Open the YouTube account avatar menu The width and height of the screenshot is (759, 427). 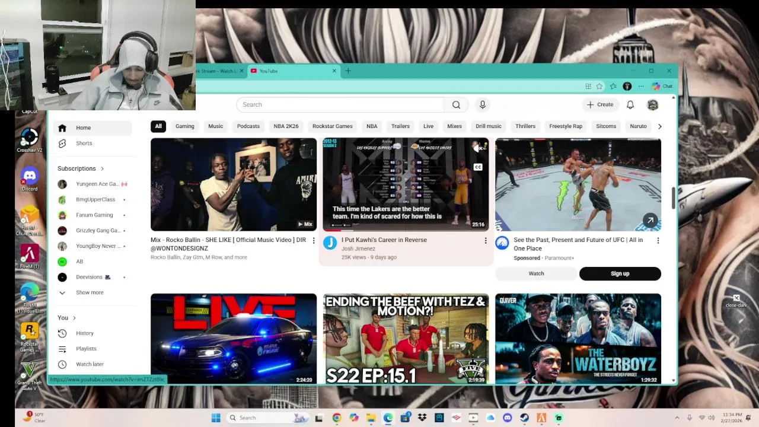coord(653,104)
